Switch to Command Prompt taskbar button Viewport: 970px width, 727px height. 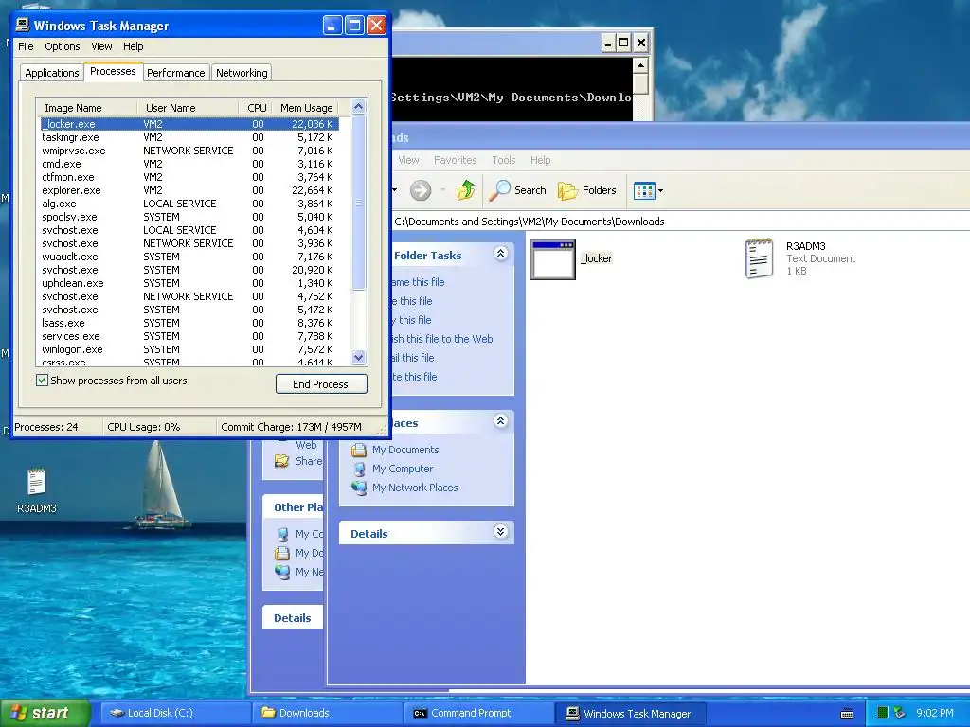click(x=479, y=713)
